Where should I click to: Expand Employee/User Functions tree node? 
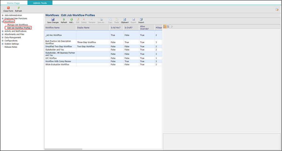(x=3, y=18)
